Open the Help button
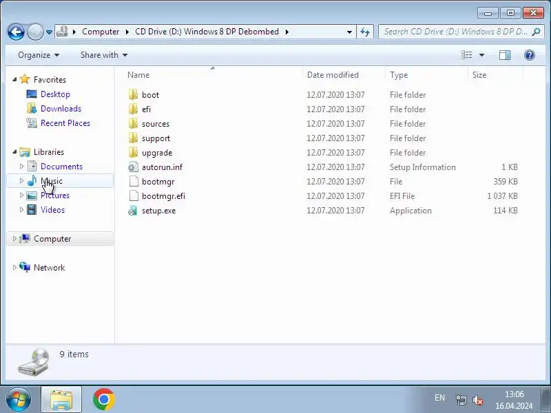This screenshot has height=413, width=551. point(530,55)
